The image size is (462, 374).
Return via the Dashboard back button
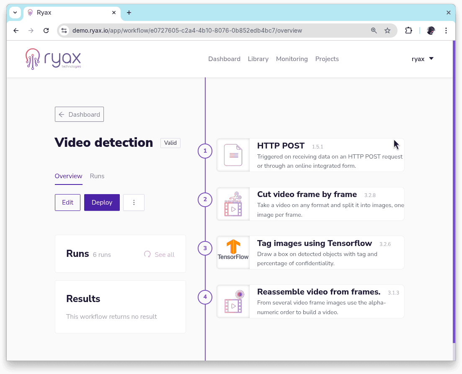[79, 114]
